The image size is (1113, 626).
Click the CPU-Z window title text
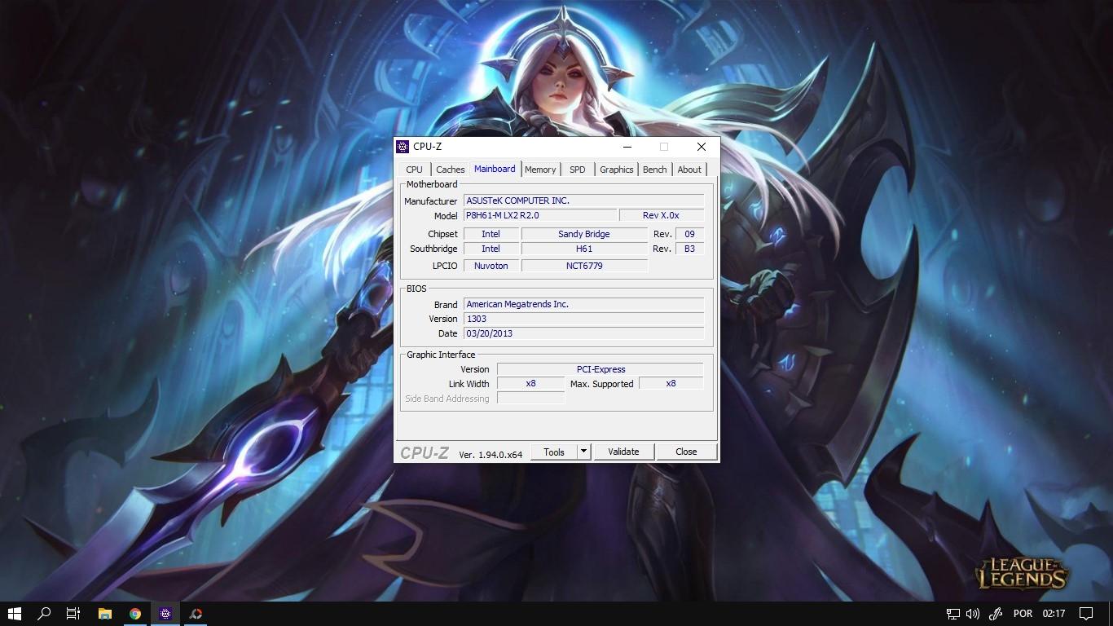coord(427,147)
